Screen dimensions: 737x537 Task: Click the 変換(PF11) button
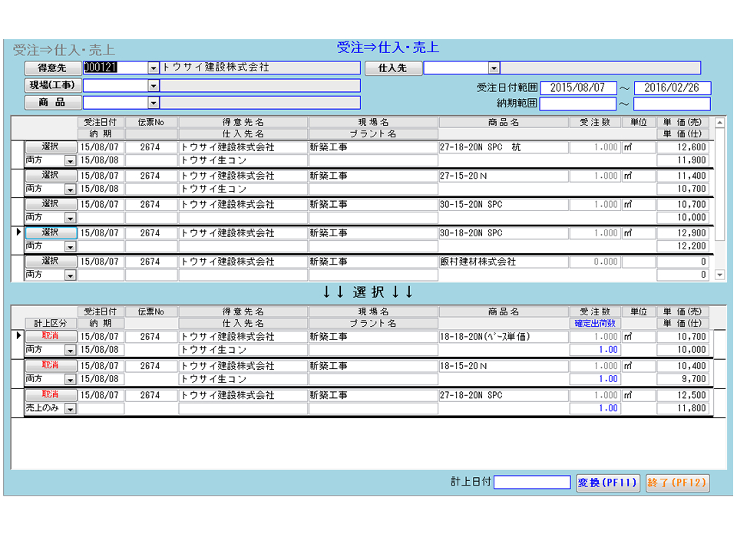[x=607, y=483]
